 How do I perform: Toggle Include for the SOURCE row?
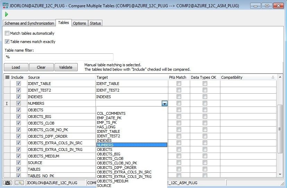pos(18,163)
